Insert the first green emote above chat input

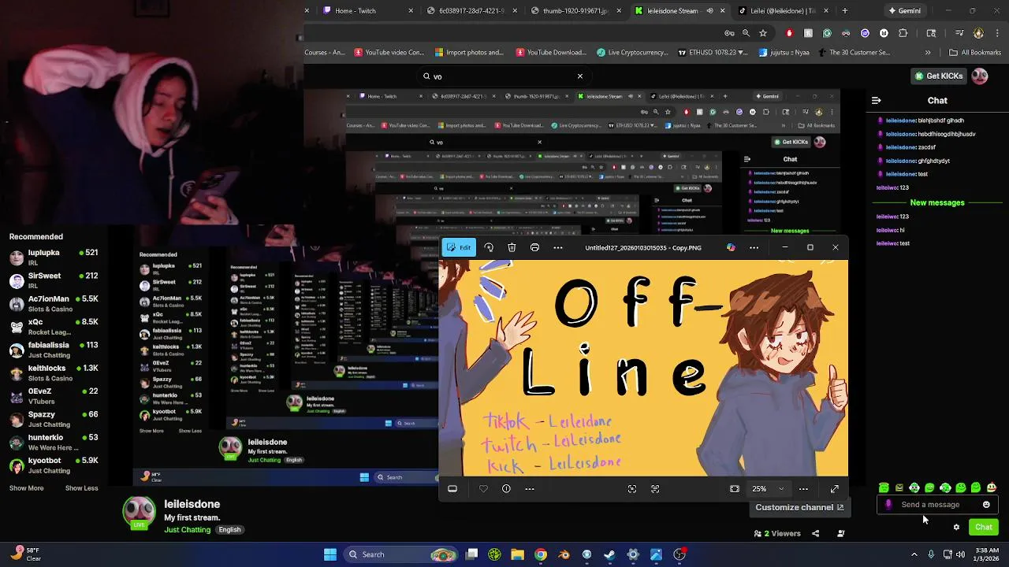point(884,488)
